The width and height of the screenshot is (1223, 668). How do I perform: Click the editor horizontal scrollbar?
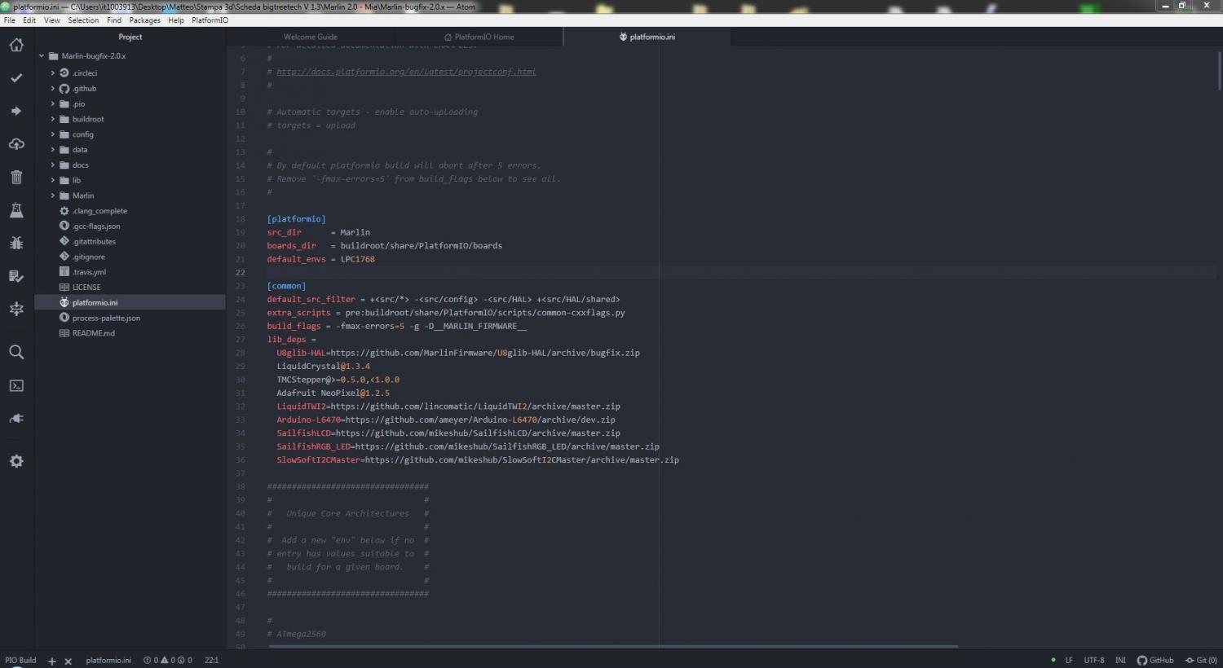[x=613, y=647]
